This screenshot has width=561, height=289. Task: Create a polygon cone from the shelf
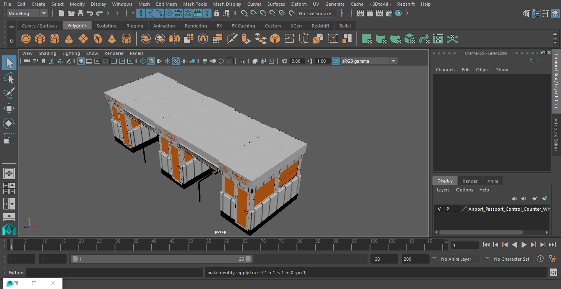click(69, 39)
